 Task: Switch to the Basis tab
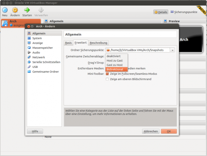pyautogui.click(x=68, y=43)
